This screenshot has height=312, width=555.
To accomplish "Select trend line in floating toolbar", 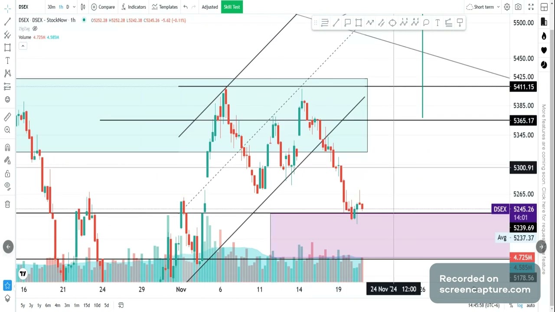I will tap(336, 23).
